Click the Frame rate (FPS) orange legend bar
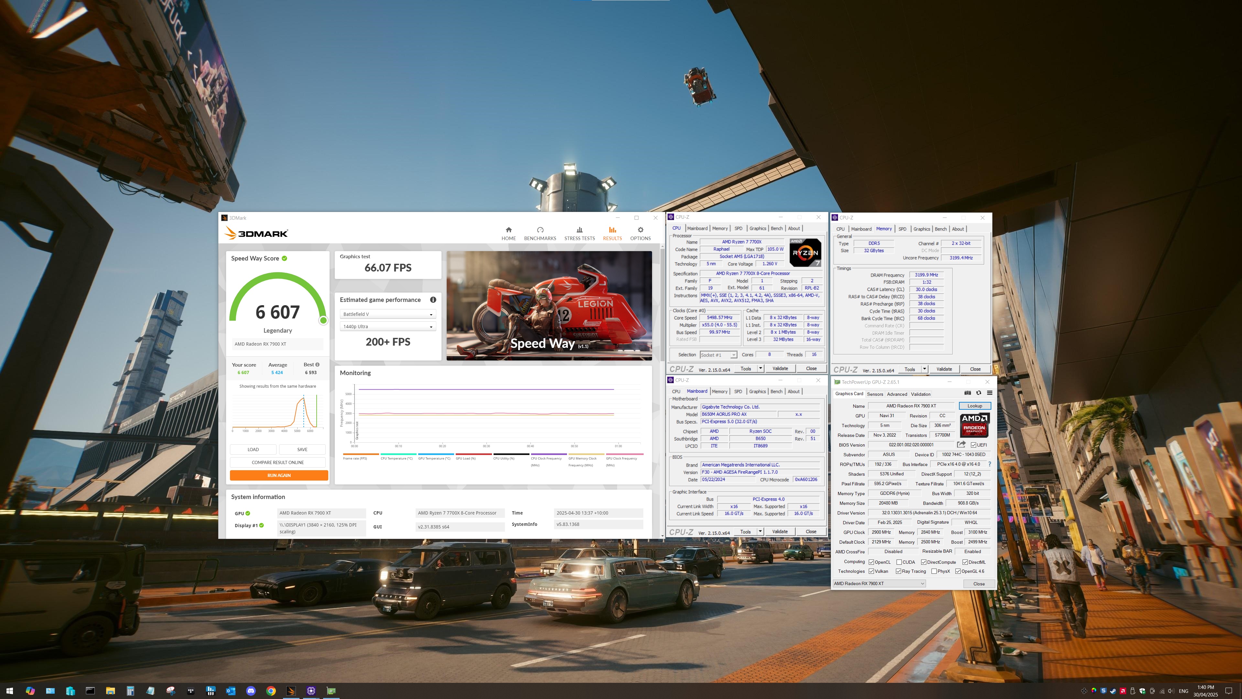1242x699 pixels. tap(361, 454)
